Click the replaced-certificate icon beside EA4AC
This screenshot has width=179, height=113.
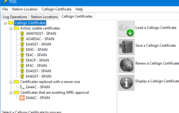[x=22, y=87]
